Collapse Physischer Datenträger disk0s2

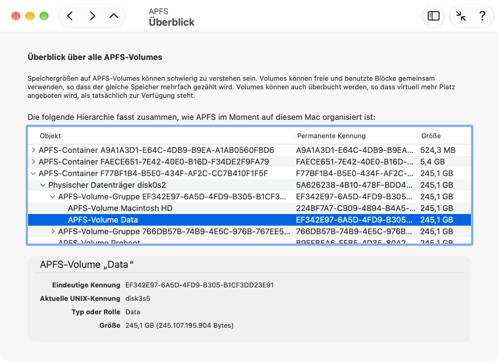(43, 185)
